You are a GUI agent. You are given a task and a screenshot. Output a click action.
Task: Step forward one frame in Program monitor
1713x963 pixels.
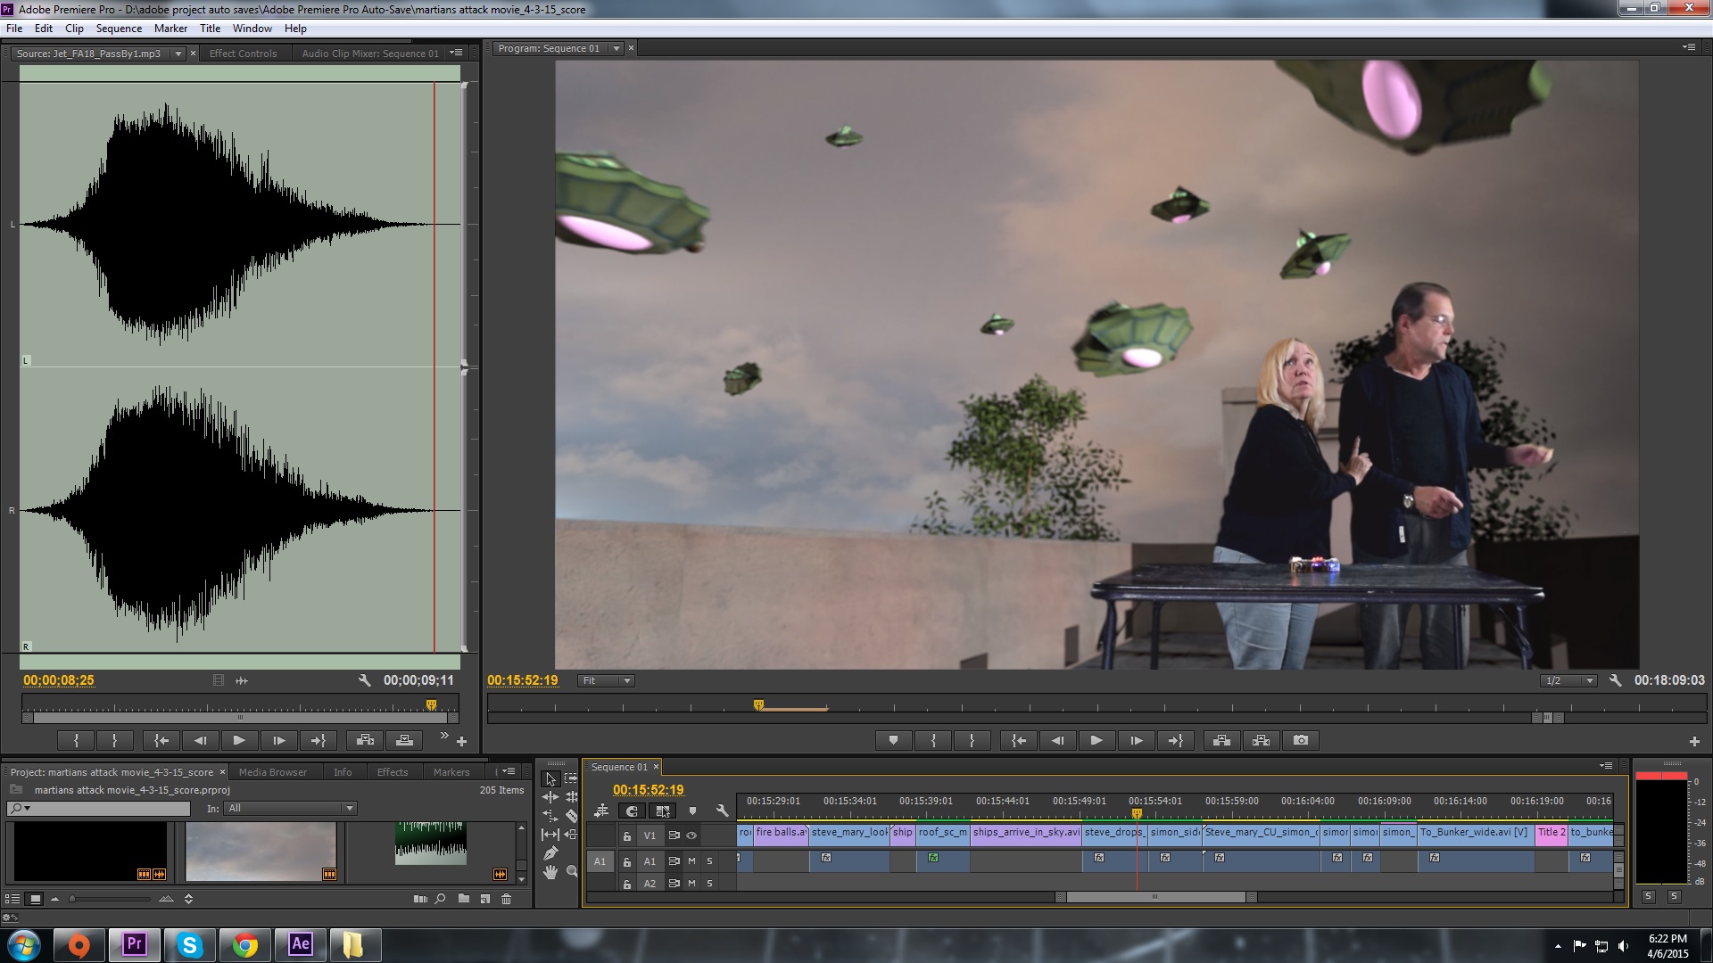coord(1136,740)
